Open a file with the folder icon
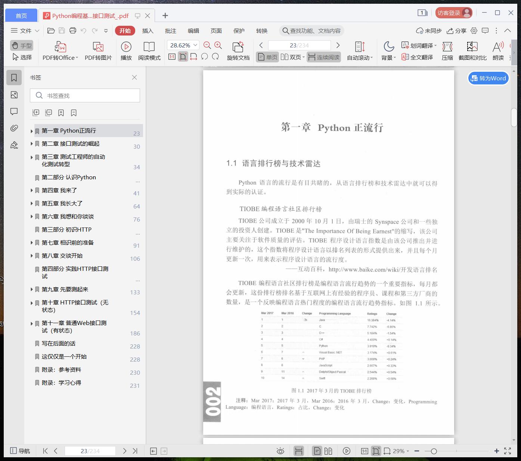Viewport: 521px width, 461px height. click(x=51, y=31)
